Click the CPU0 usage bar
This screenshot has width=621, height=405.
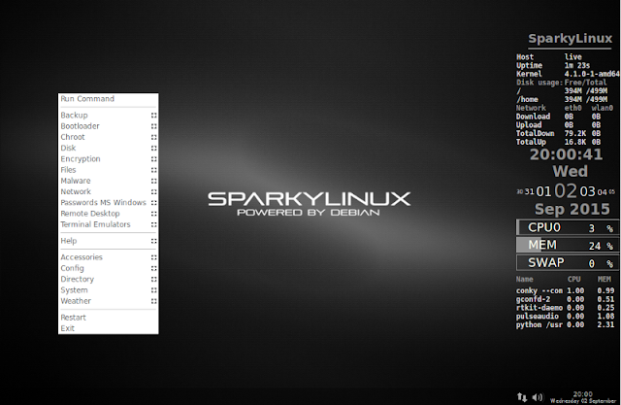[568, 227]
